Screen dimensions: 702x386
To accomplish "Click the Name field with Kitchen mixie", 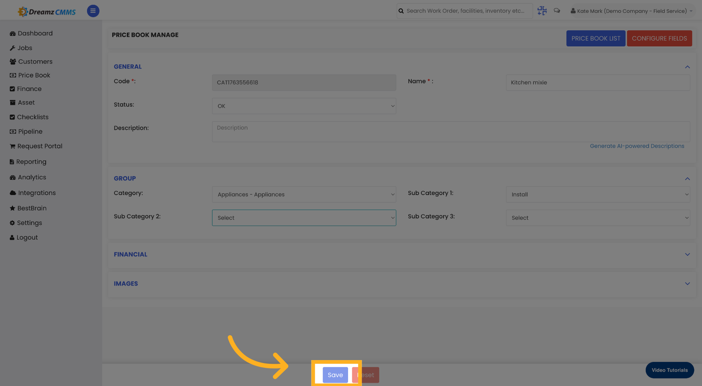I will click(598, 83).
